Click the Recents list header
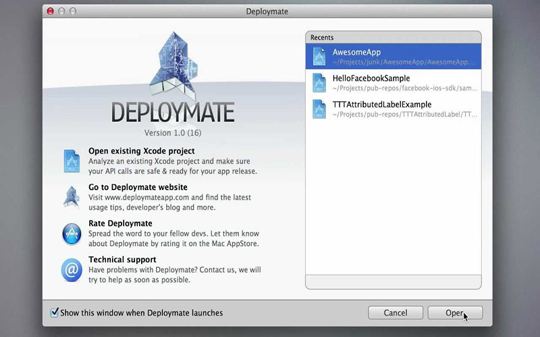The width and height of the screenshot is (540, 337). click(x=394, y=37)
